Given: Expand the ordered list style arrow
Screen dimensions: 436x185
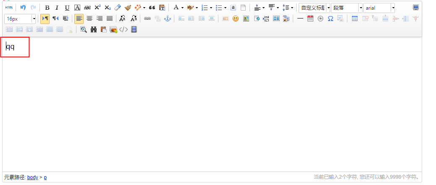Looking at the screenshot, I should click(211, 8).
